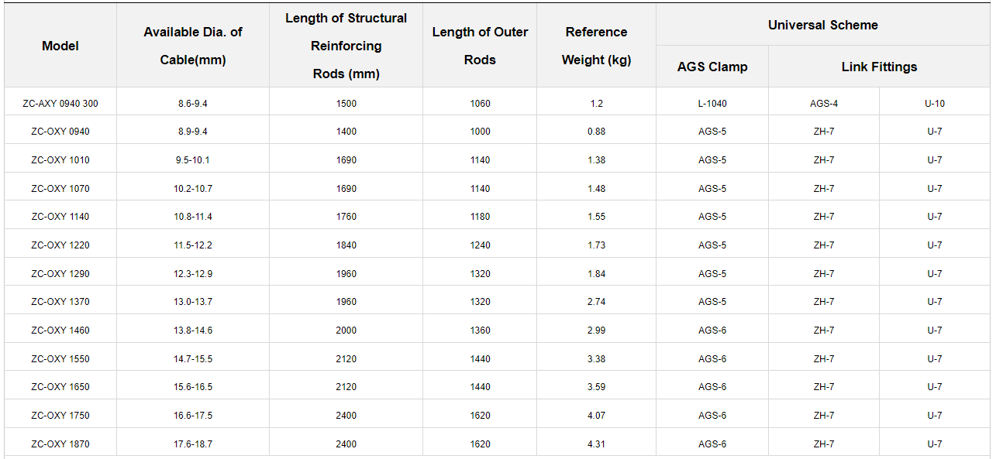Click the Length of Outer Rods header
This screenshot has height=459, width=996.
[479, 46]
